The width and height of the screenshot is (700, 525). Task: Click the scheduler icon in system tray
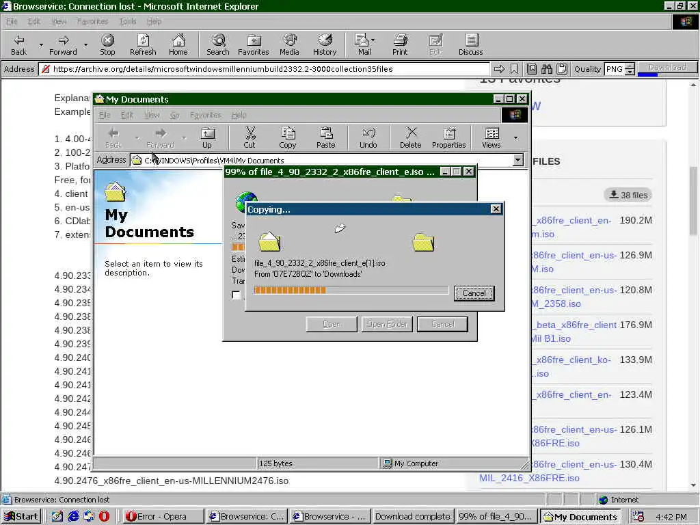click(x=638, y=517)
